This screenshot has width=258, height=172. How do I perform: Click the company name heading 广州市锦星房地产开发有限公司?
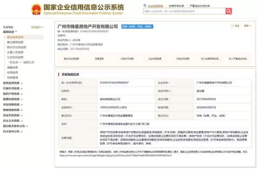click(88, 26)
